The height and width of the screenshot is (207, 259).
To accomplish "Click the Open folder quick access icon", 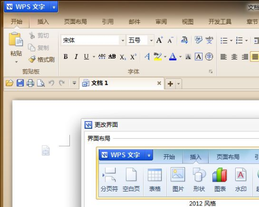I will [x=9, y=83].
